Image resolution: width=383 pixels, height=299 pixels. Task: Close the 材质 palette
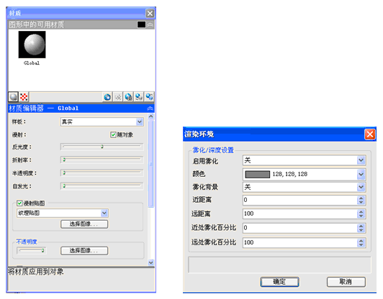(150, 13)
